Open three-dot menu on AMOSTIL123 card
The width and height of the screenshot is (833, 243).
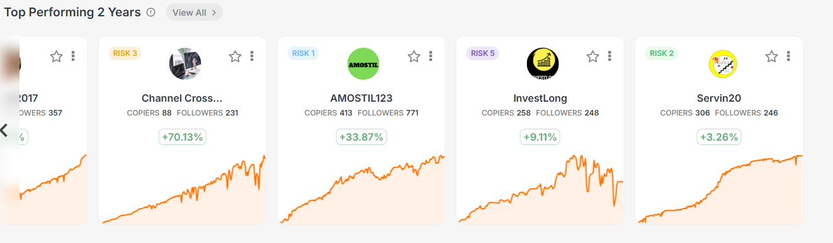431,56
